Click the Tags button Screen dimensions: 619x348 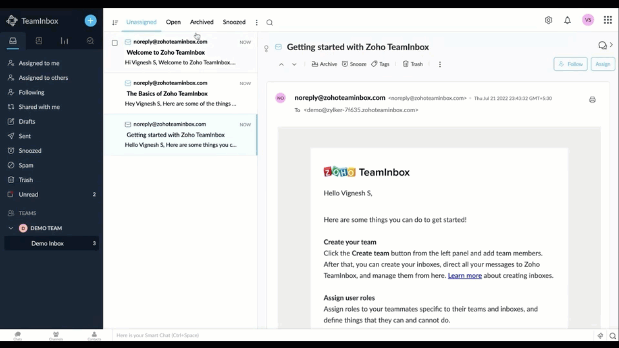pos(380,64)
